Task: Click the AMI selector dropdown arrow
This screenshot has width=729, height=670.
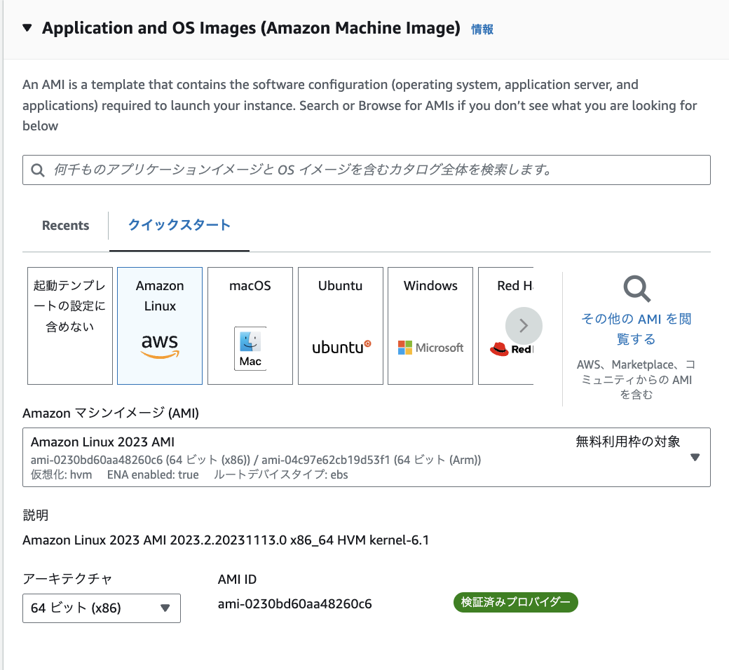Action: click(x=695, y=458)
